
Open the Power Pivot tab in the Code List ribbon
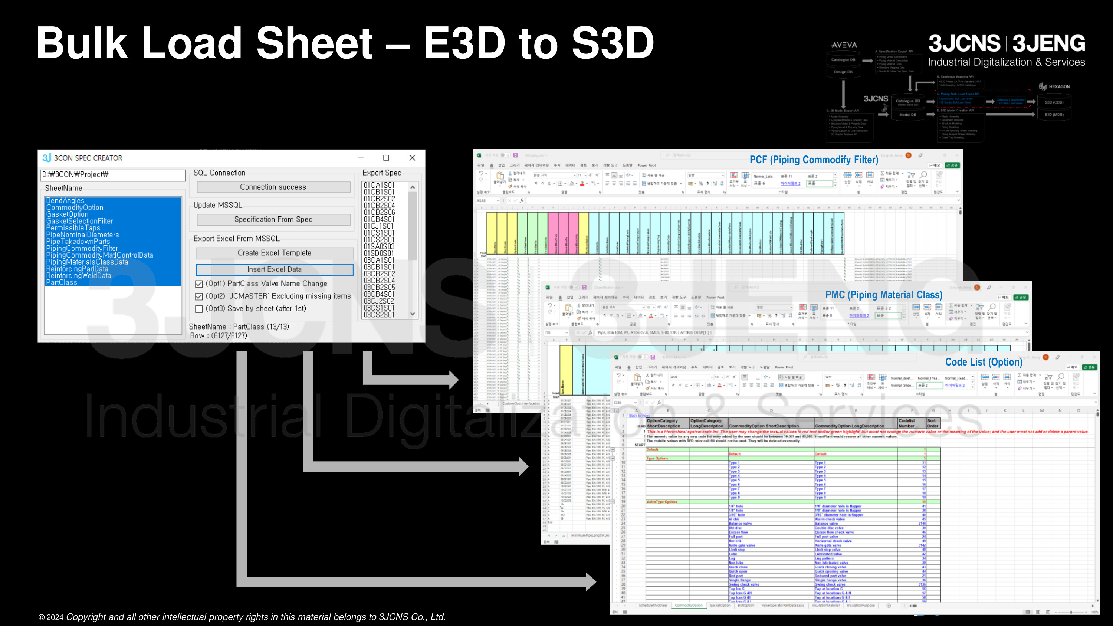point(784,367)
